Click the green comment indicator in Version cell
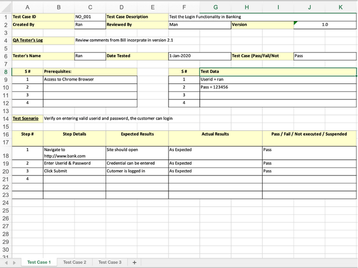This screenshot has height=268, width=358. click(295, 22)
